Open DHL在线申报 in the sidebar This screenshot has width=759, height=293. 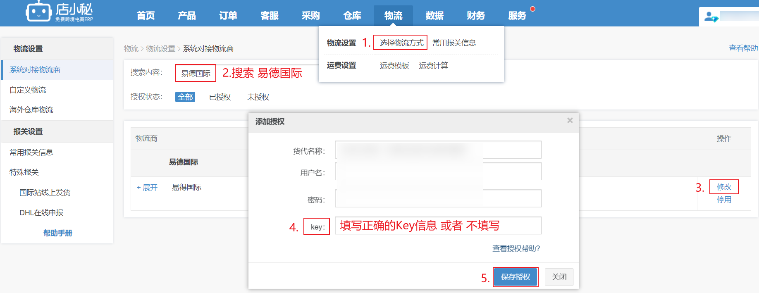pyautogui.click(x=41, y=212)
